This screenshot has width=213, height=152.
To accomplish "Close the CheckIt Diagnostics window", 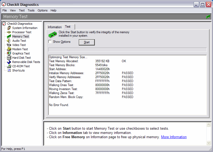I will point(208,5).
